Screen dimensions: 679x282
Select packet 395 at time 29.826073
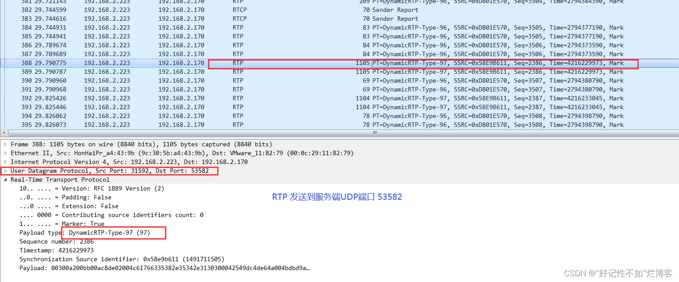pos(339,125)
